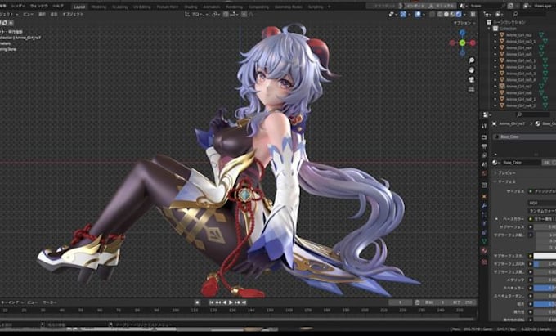Select solid viewport shading
The image size is (556, 336).
click(x=446, y=14)
